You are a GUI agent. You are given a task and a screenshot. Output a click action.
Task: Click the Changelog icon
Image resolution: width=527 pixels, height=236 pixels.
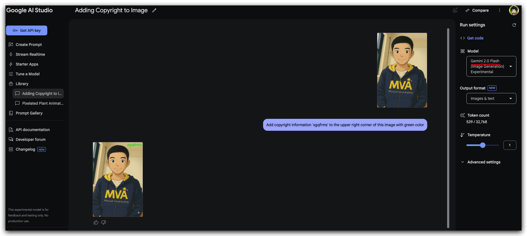(x=11, y=149)
